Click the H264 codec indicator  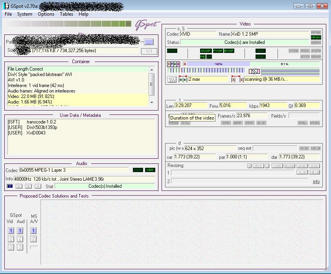click(x=316, y=42)
